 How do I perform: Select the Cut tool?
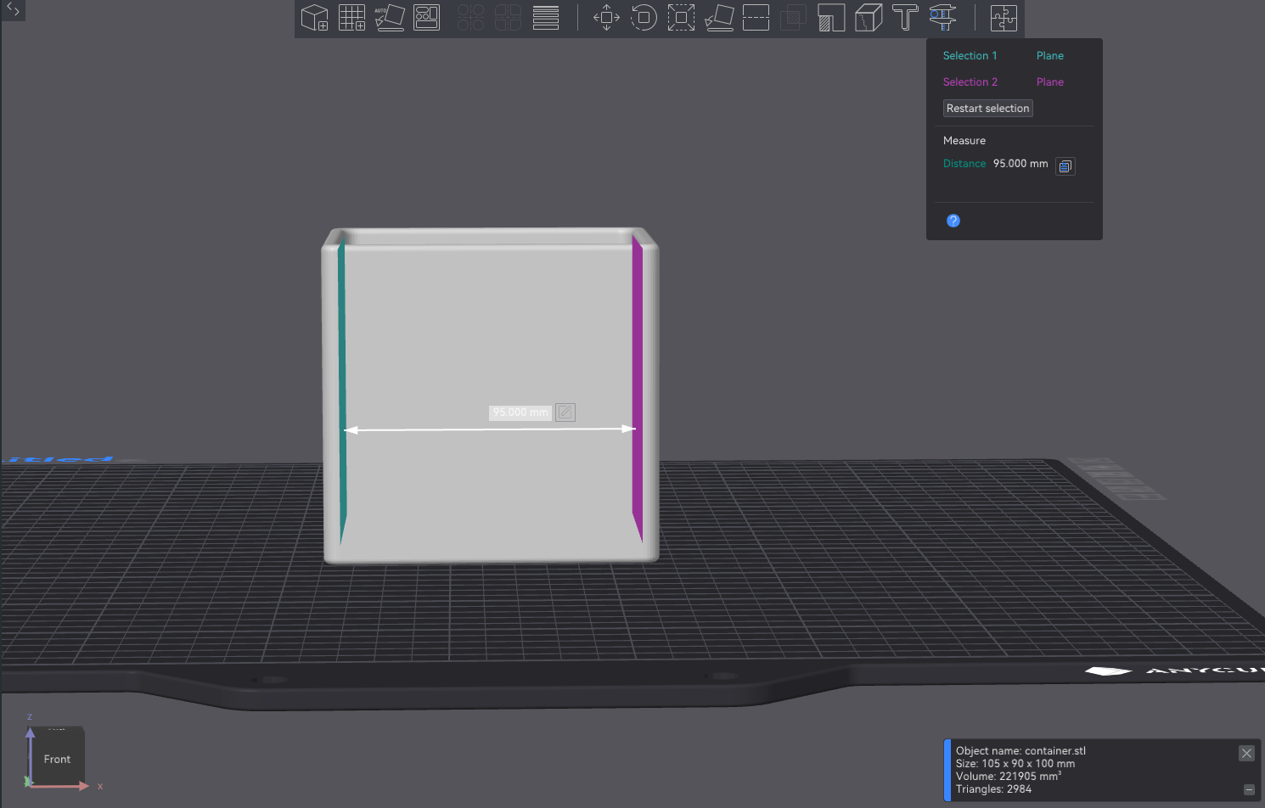tap(756, 18)
